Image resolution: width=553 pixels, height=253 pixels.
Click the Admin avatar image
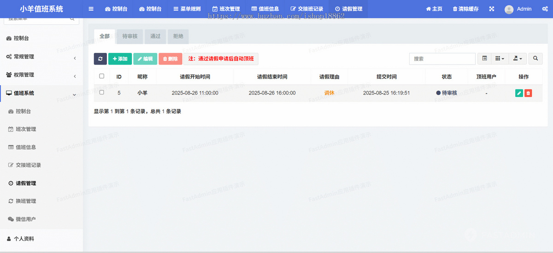tap(509, 9)
